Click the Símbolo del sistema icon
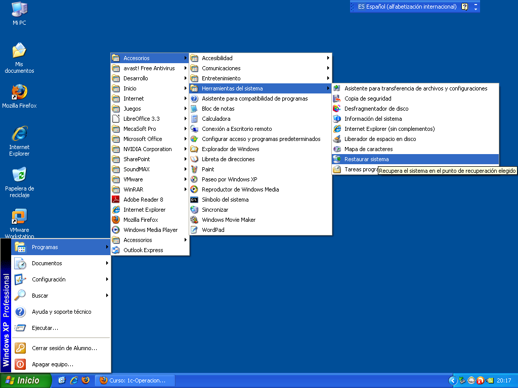518x388 pixels. [x=194, y=200]
